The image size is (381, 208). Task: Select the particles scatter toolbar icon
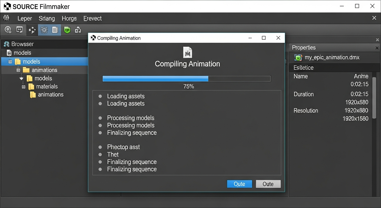pyautogui.click(x=32, y=30)
